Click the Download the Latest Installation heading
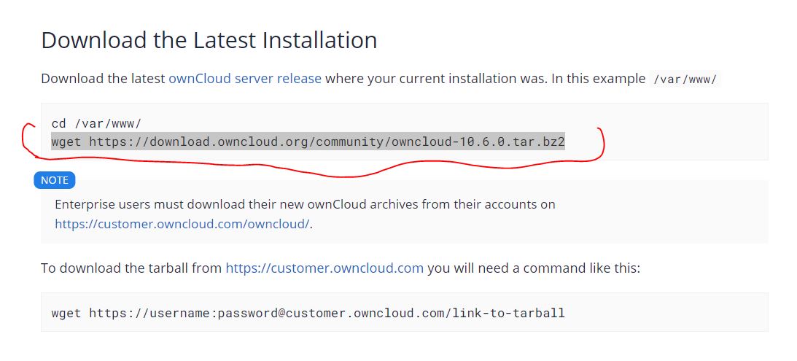Screen dimensions: 797x361 pyautogui.click(x=209, y=40)
